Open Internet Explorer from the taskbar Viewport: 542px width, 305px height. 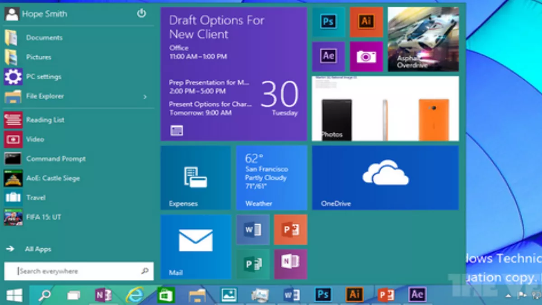pos(135,295)
